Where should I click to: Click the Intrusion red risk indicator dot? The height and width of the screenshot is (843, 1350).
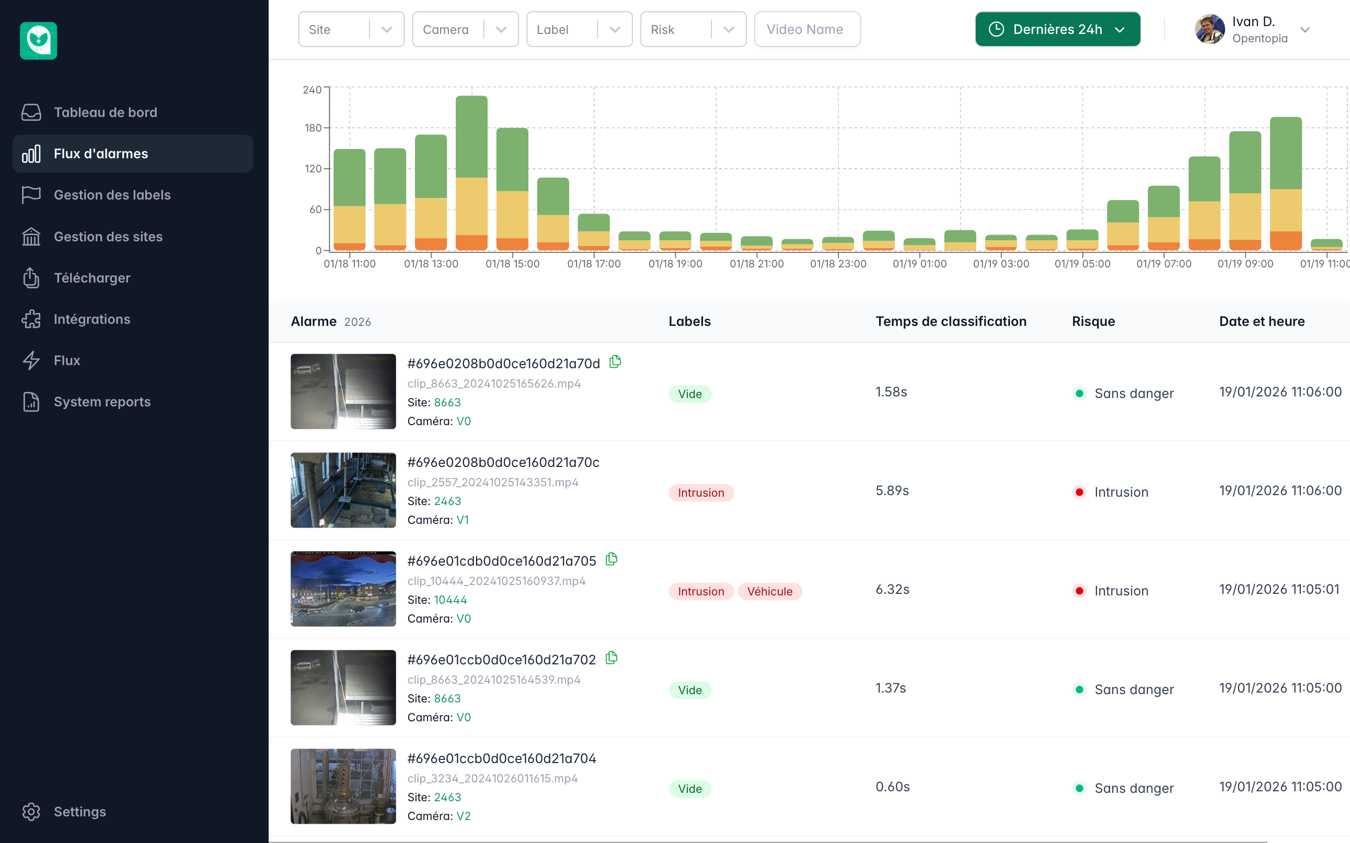(x=1080, y=493)
